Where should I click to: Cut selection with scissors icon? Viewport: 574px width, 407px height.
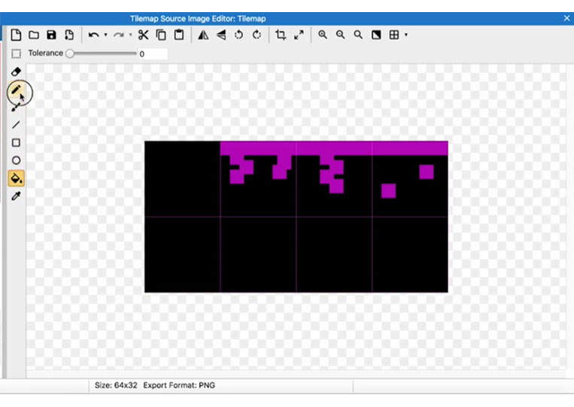pyautogui.click(x=143, y=35)
